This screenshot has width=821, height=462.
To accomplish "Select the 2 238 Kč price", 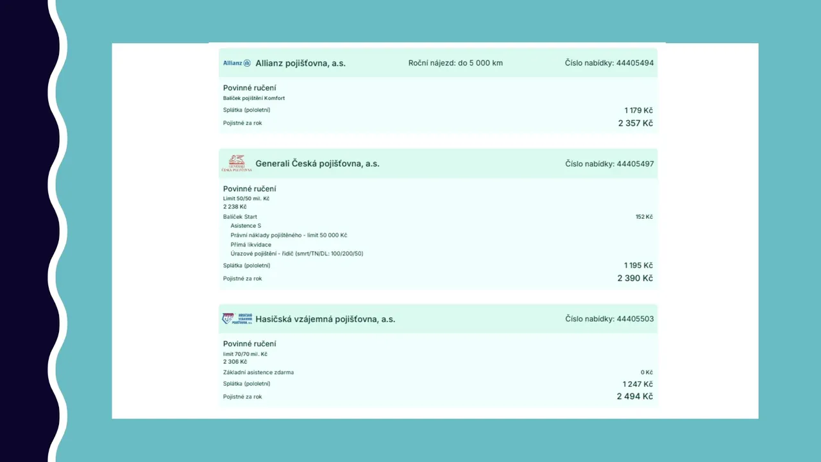I will point(235,207).
